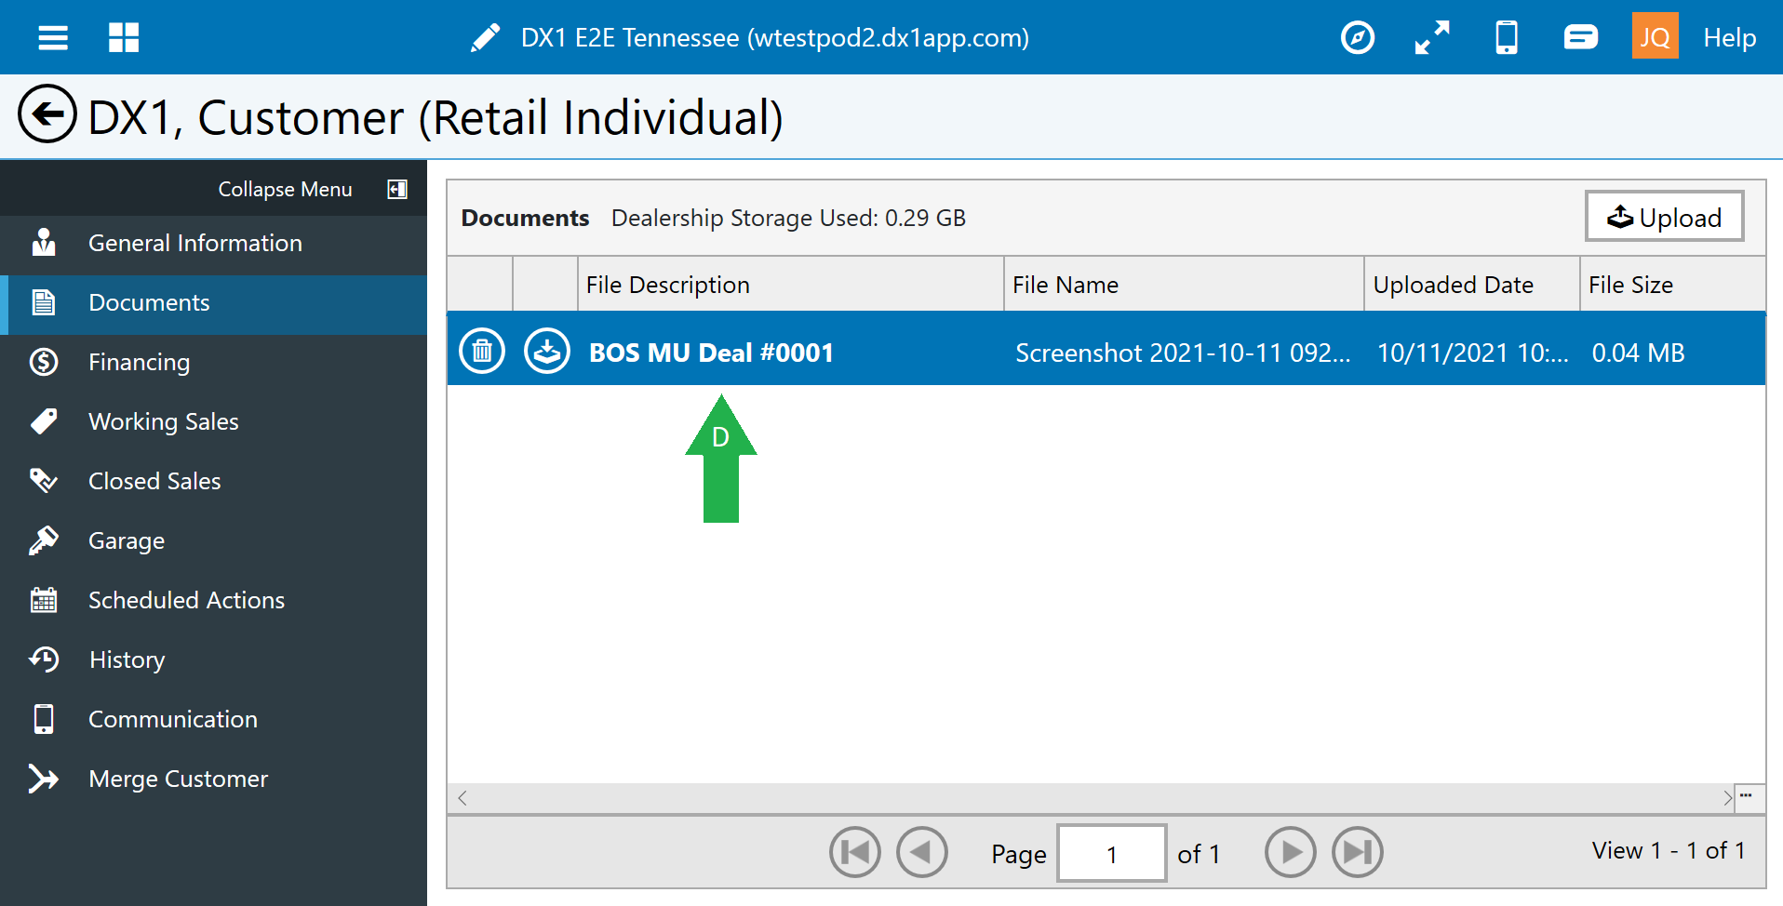Toggle fullscreen with the expand arrows icon

tap(1432, 38)
